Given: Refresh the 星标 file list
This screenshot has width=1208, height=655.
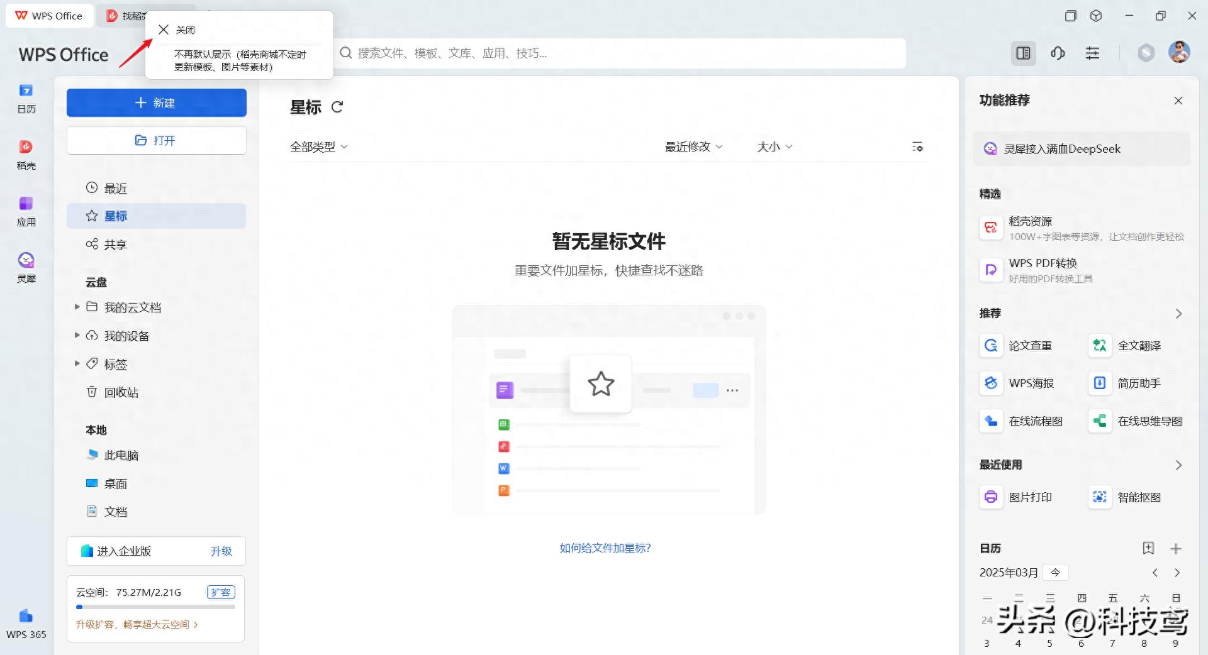Looking at the screenshot, I should pyautogui.click(x=337, y=107).
